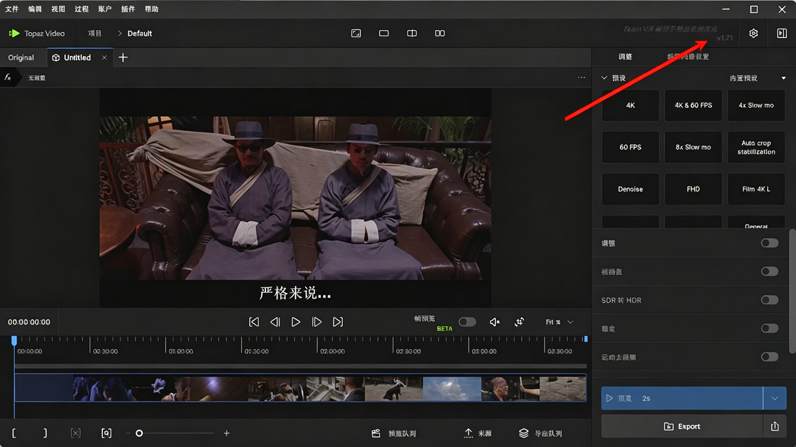Click the fx filter icon
This screenshot has width=796, height=447.
tap(7, 77)
